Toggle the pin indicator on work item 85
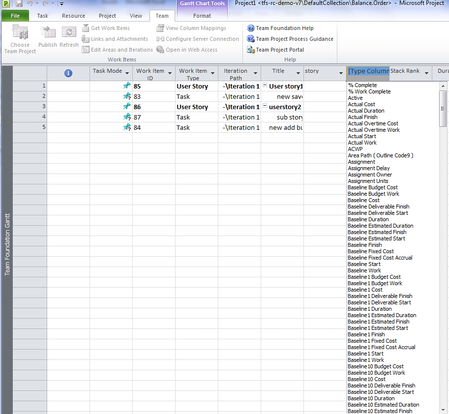The image size is (449, 414). [127, 86]
